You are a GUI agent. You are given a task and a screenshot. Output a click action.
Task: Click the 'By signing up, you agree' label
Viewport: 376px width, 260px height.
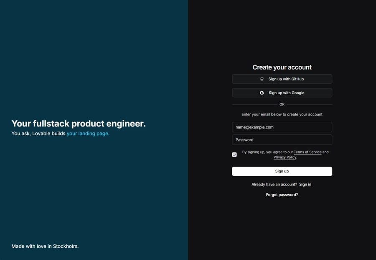tap(285, 155)
